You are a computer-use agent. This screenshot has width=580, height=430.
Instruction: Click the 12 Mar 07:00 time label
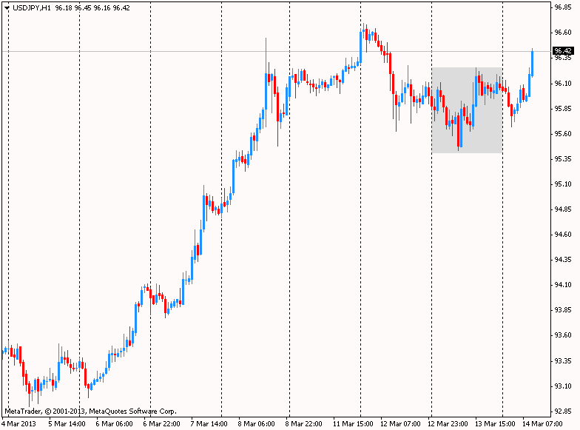(400, 423)
